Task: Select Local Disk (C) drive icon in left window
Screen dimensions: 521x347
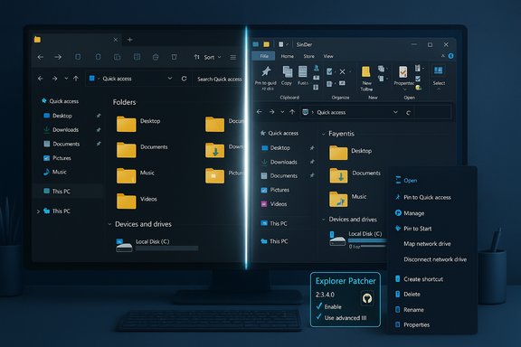Action: (124, 245)
